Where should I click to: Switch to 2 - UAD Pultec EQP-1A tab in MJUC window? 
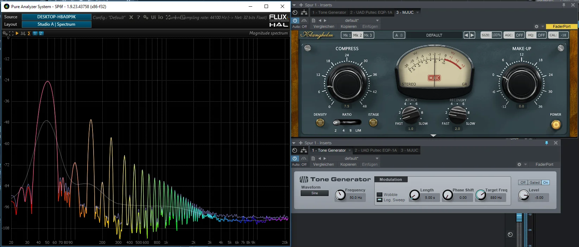click(x=371, y=12)
